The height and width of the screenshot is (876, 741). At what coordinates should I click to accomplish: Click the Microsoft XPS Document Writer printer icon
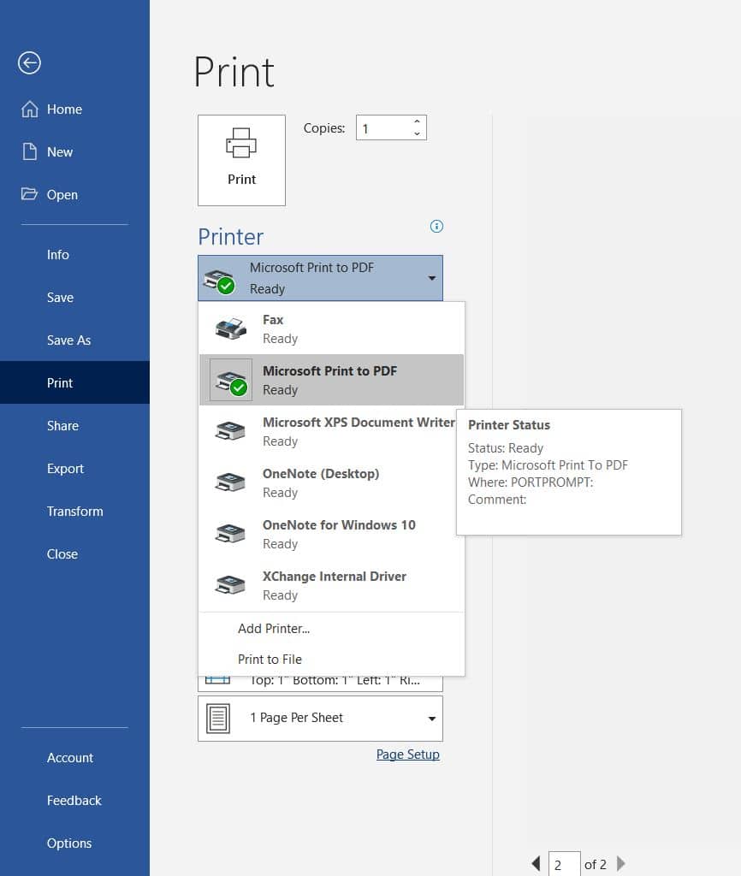pyautogui.click(x=230, y=431)
